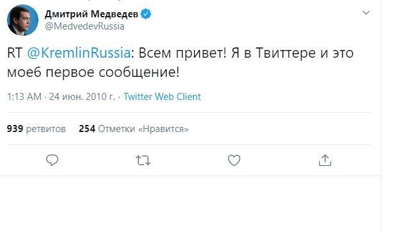The height and width of the screenshot is (232, 394).
Task: Click the blue verified badge next to Медведев
Action: 145,14
